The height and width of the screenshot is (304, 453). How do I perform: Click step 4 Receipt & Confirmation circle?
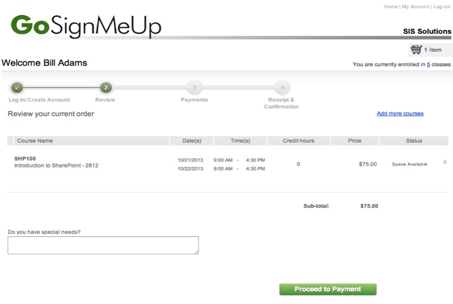coord(282,88)
